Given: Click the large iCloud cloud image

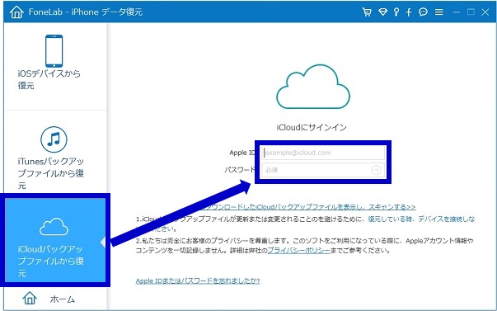Looking at the screenshot, I should [313, 87].
